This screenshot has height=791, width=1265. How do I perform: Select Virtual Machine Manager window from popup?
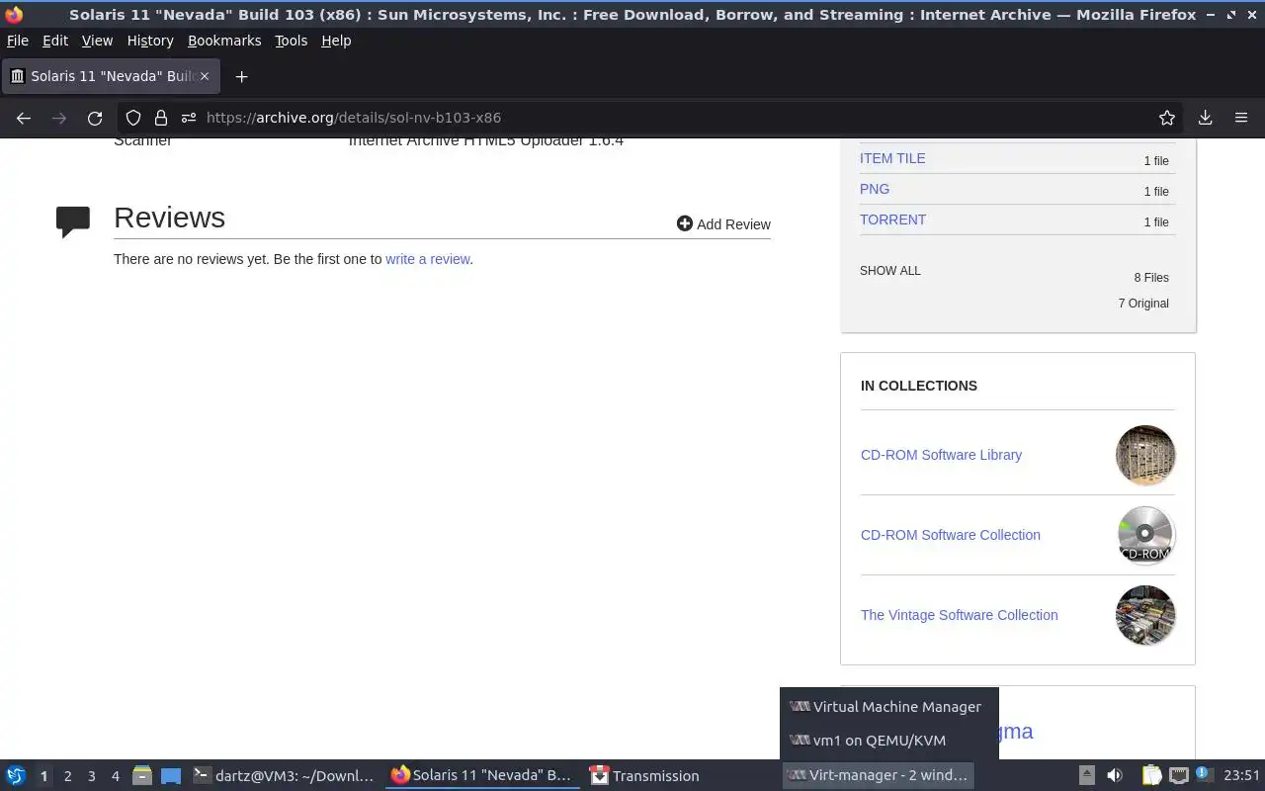[x=888, y=707]
